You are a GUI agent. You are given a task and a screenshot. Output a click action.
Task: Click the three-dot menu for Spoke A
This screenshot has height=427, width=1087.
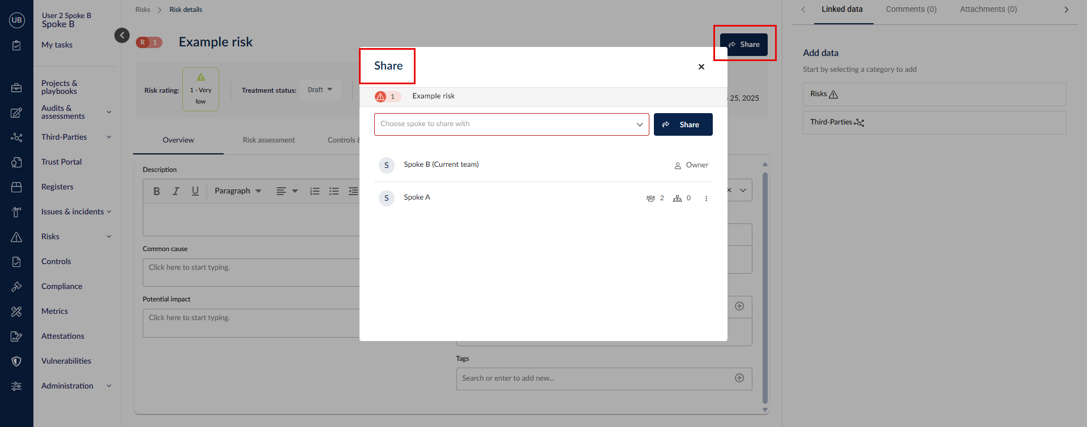706,199
